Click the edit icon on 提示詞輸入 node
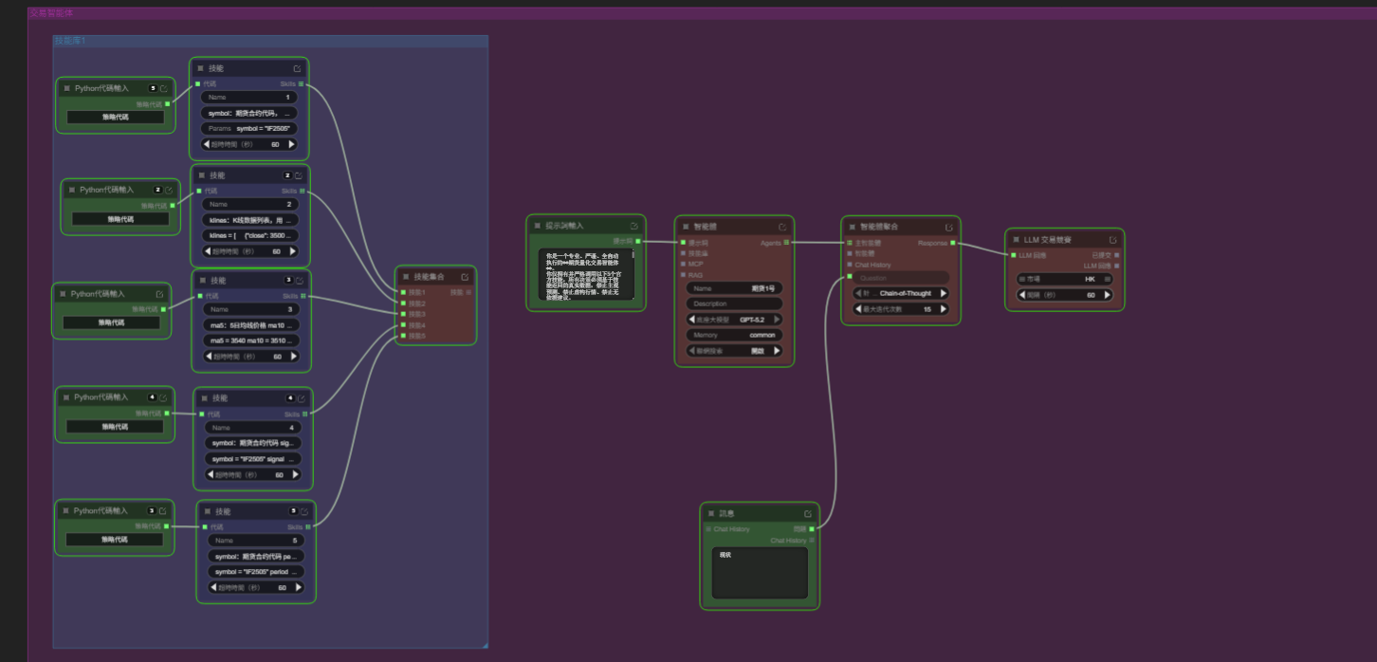The image size is (1377, 662). pyautogui.click(x=633, y=227)
